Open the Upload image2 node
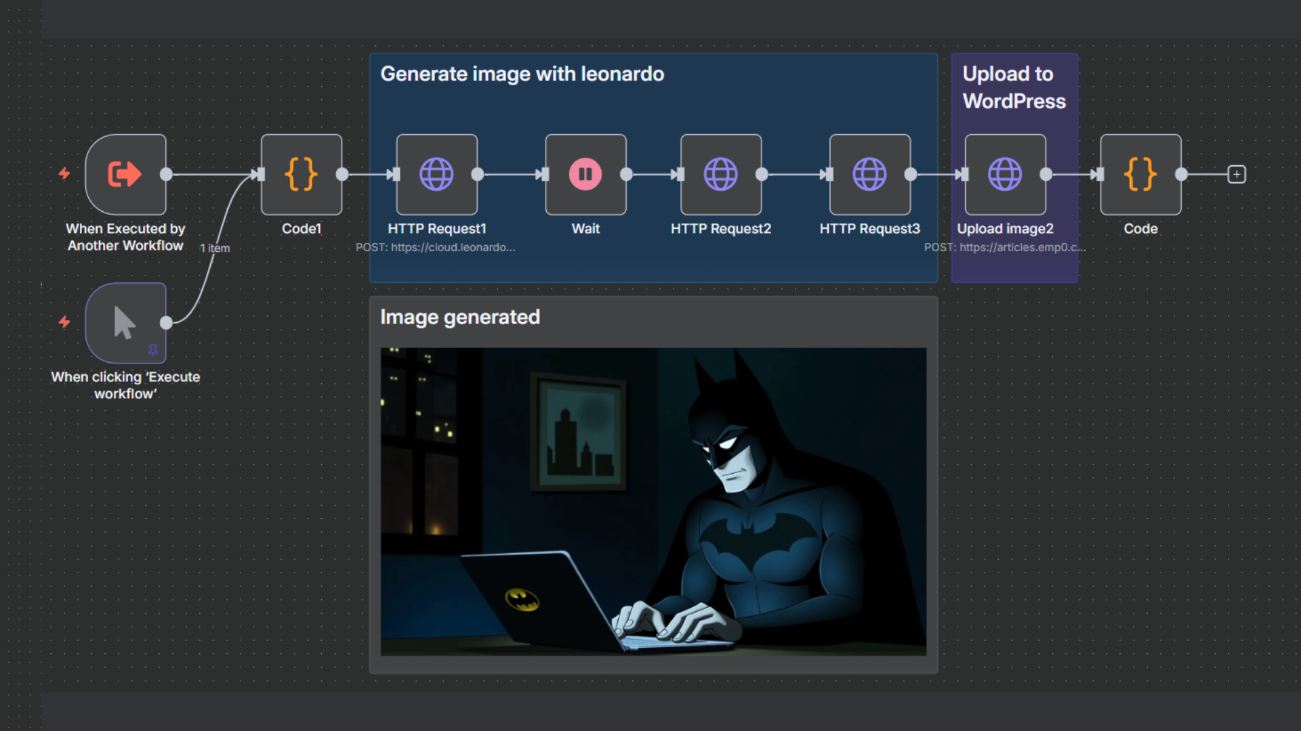Screen dimensions: 1301x731 1006,175
